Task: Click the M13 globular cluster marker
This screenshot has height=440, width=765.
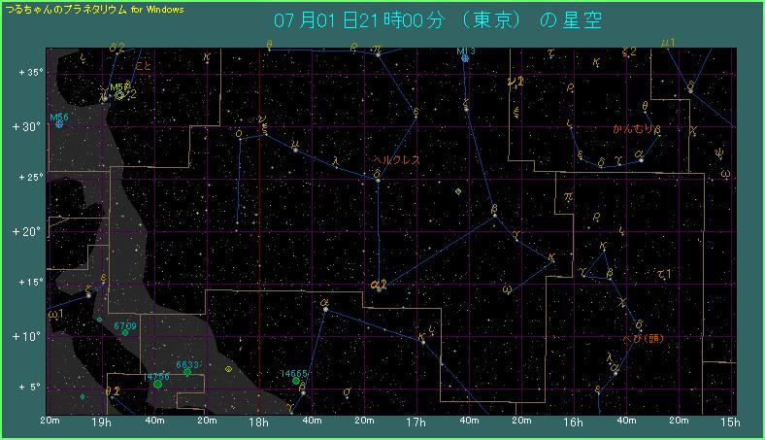Action: [465, 58]
